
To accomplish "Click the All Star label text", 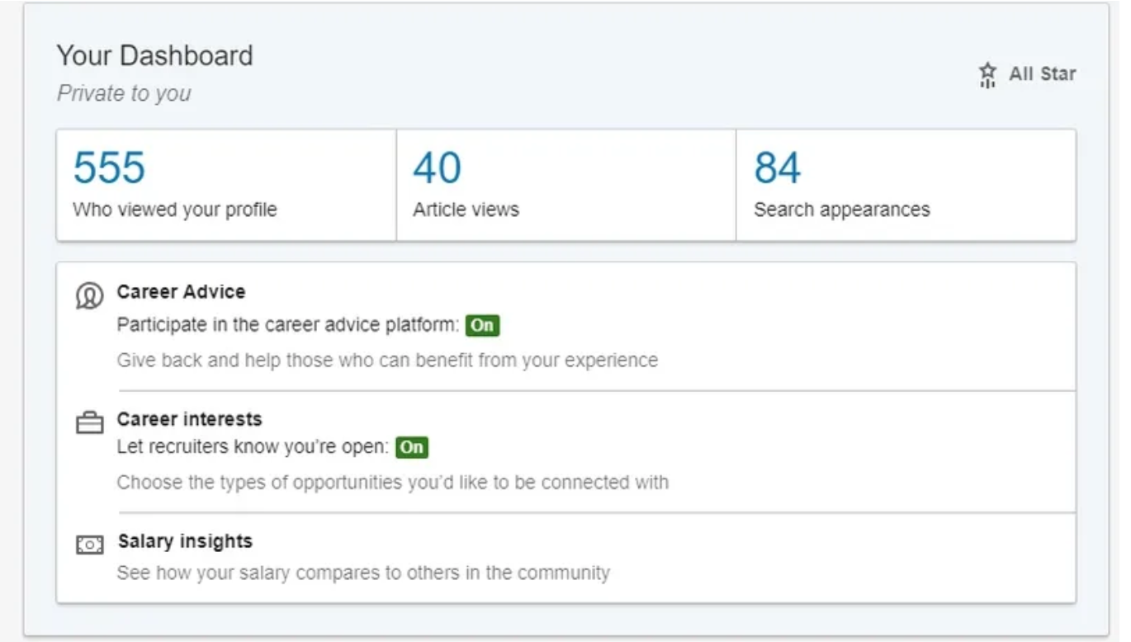I will 1042,74.
